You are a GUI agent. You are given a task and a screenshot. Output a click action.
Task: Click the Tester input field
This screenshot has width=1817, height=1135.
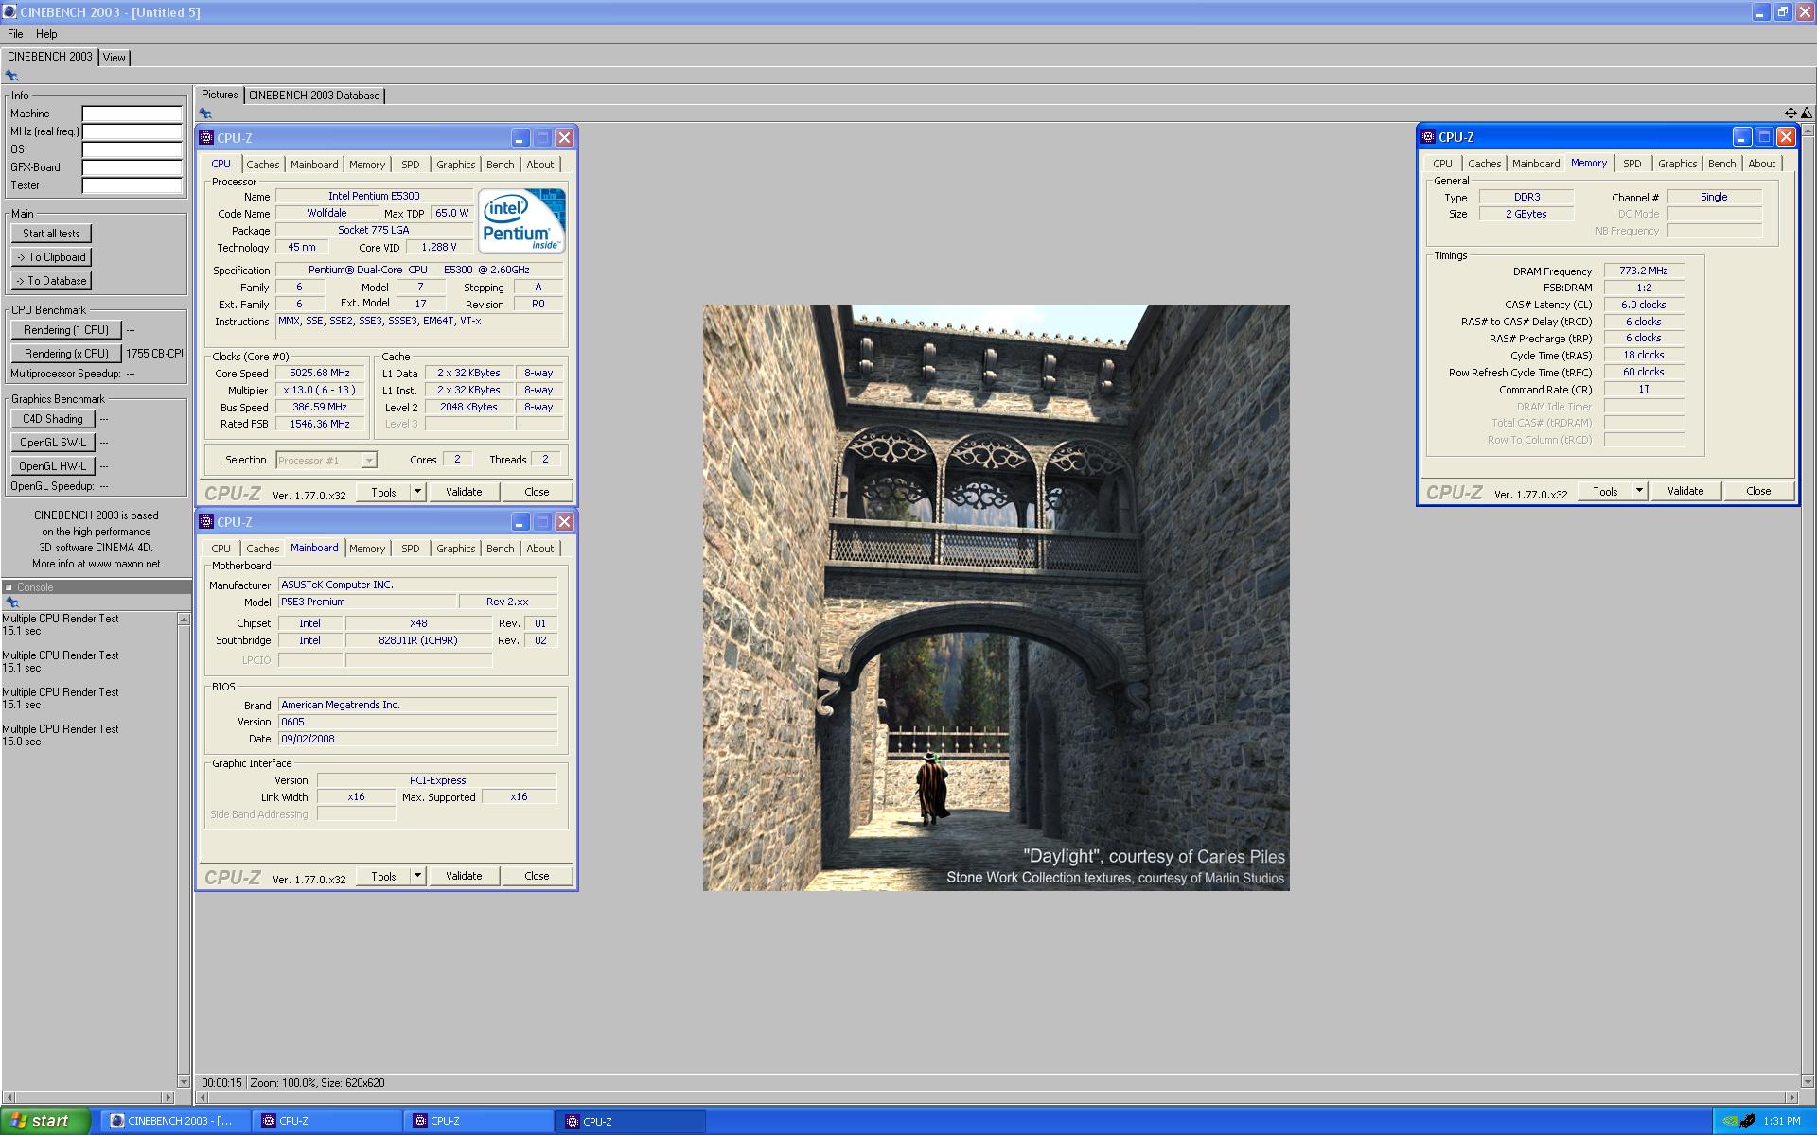click(132, 185)
